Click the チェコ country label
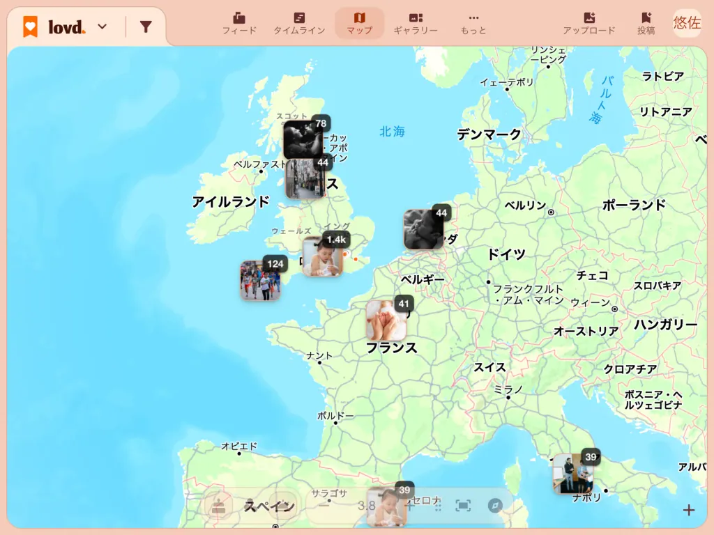714x535 pixels. [x=593, y=275]
